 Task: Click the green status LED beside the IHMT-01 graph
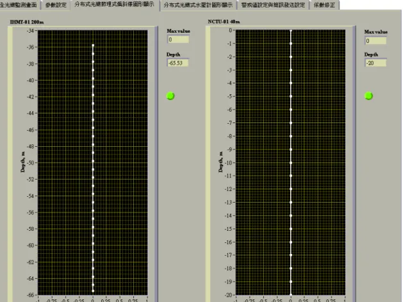tap(170, 96)
